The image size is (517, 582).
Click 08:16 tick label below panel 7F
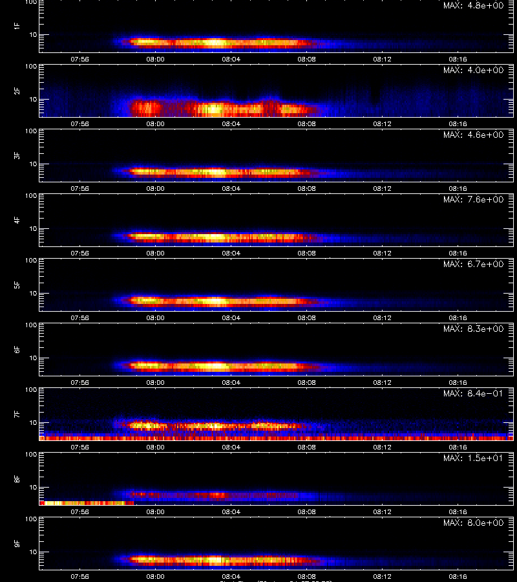tap(458, 447)
